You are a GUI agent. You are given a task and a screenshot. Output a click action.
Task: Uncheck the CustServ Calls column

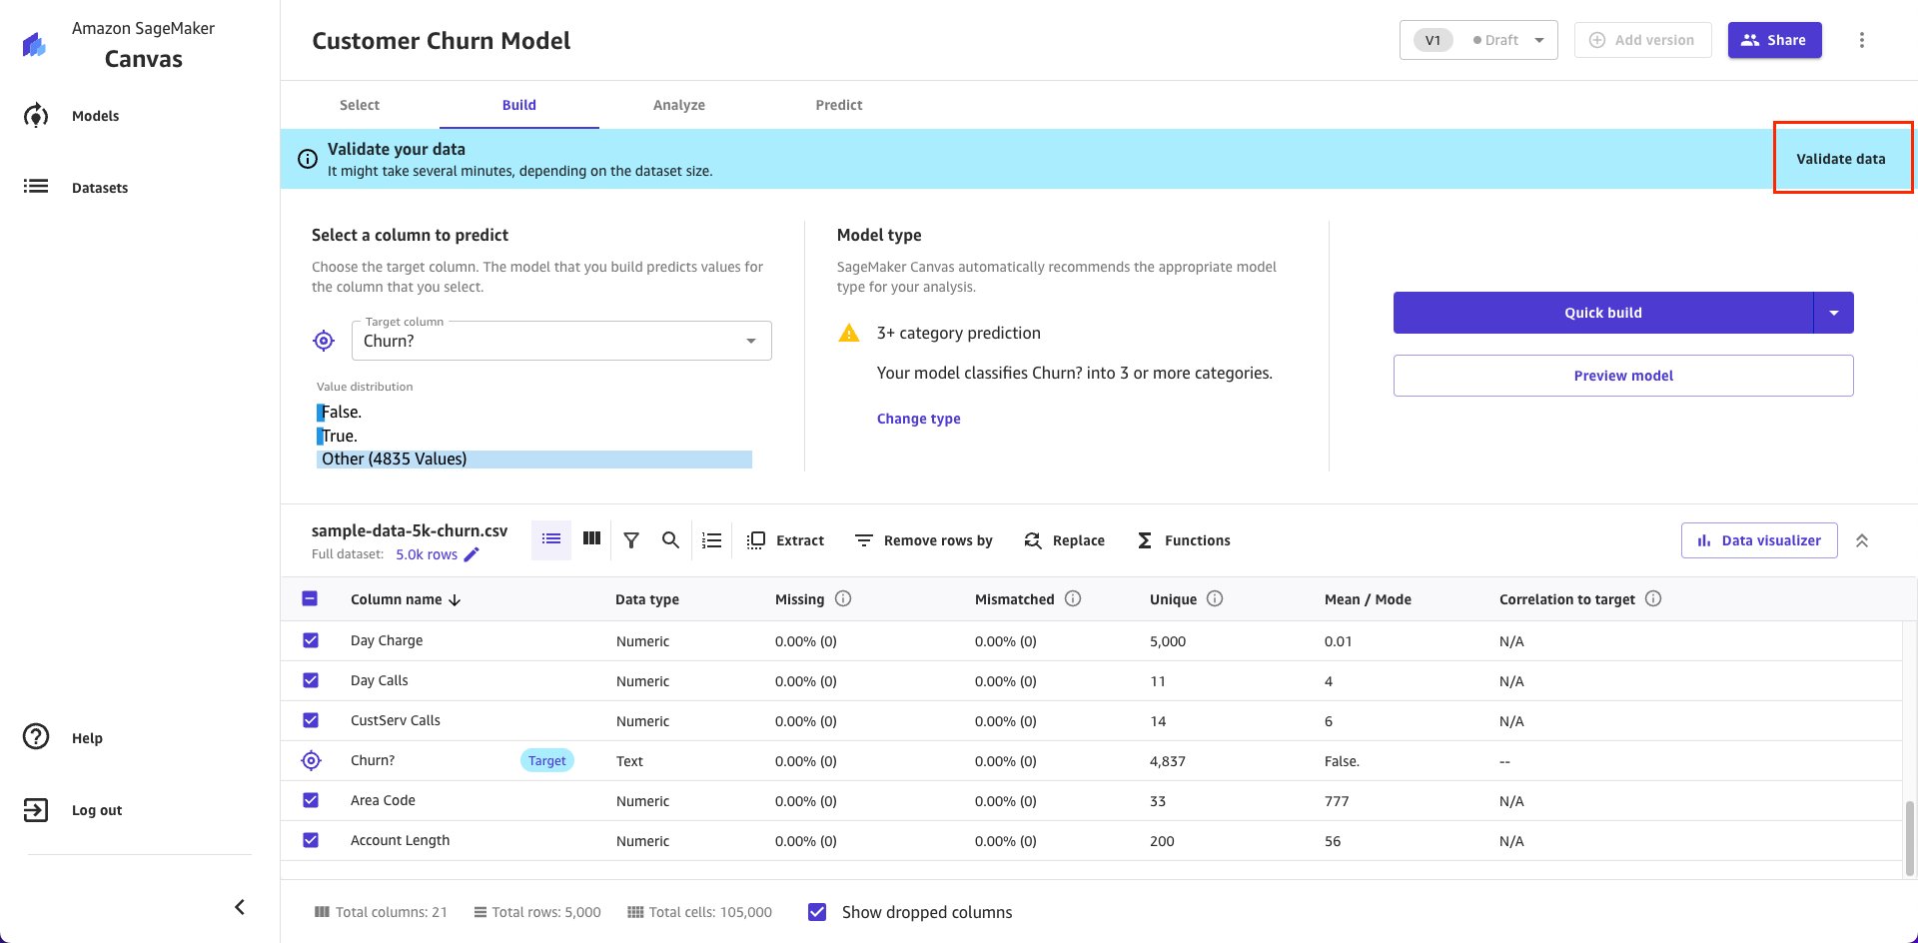point(311,720)
